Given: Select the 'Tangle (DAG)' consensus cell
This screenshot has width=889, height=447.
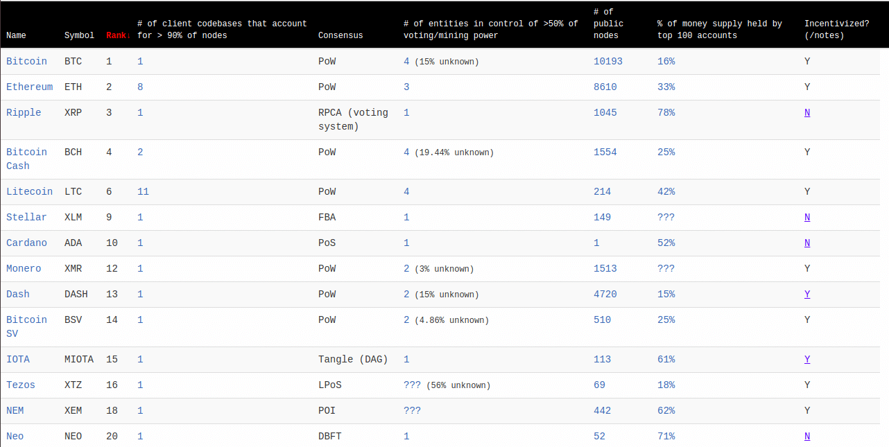Looking at the screenshot, I should [353, 359].
